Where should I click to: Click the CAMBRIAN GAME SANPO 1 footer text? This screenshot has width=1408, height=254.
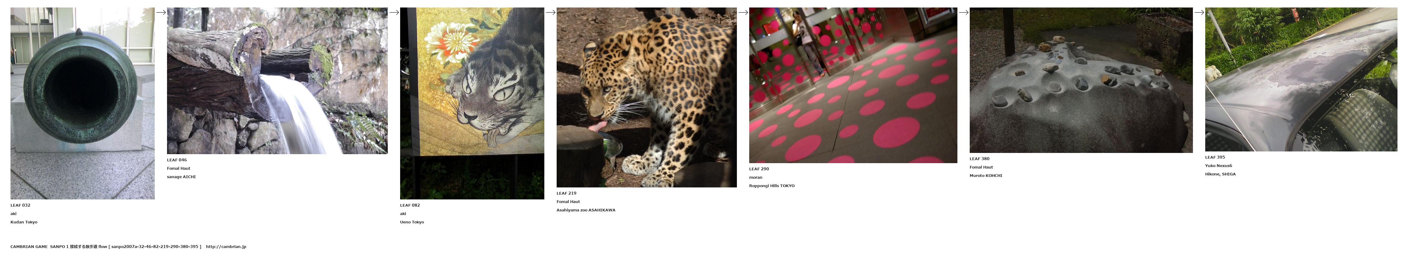coord(39,247)
